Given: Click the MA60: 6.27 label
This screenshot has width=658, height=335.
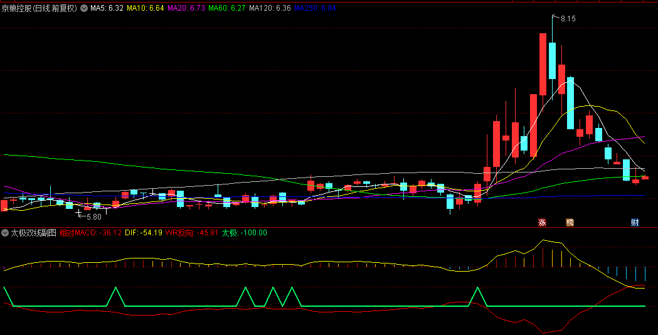Looking at the screenshot, I should pyautogui.click(x=226, y=8).
